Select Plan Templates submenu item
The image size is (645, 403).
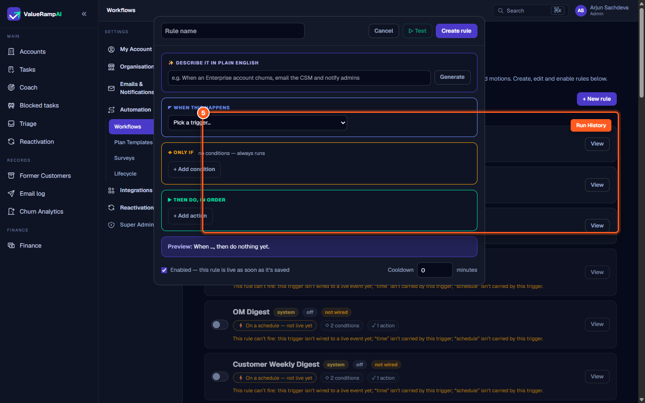tap(133, 142)
